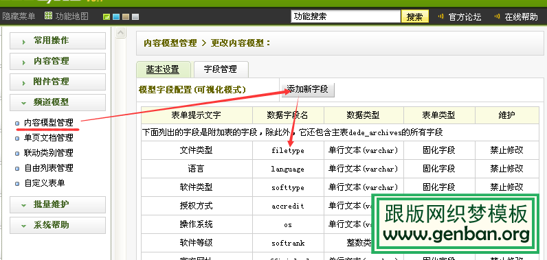Click bullet icon beside 自由列表管理
This screenshot has width=547, height=260.
click(17, 169)
